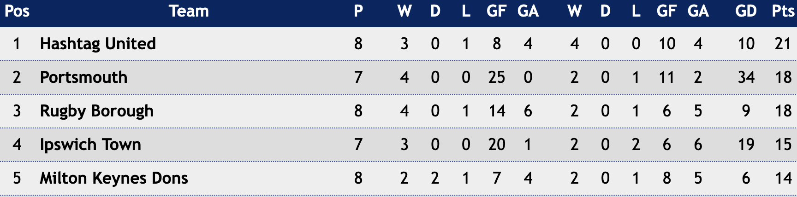This screenshot has height=197, width=797.
Task: Click the Pos column header
Action: [17, 11]
